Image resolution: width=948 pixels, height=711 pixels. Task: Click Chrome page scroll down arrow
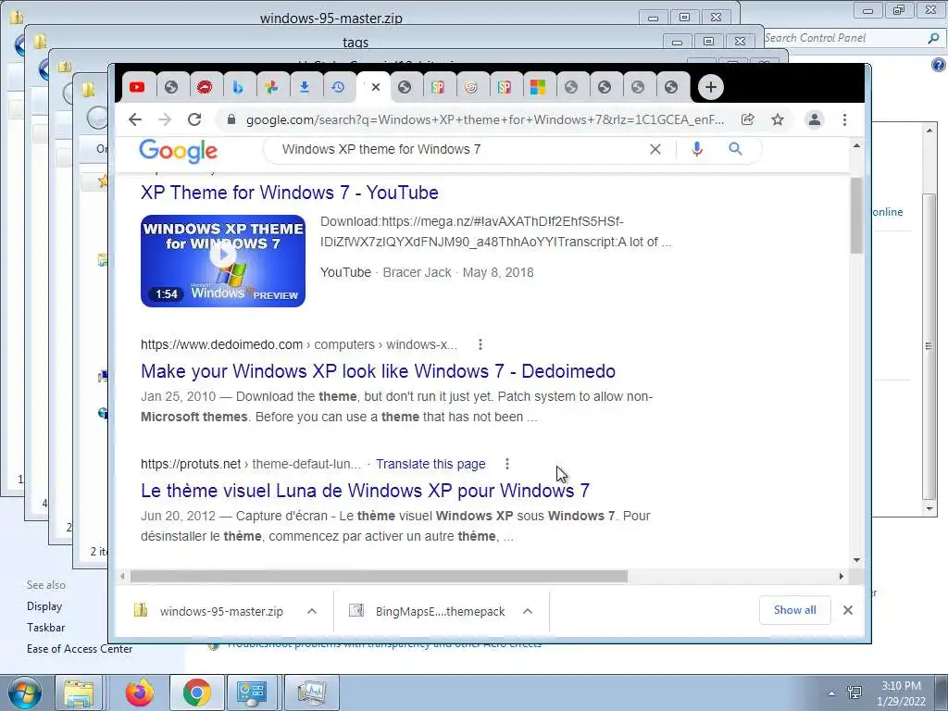click(856, 560)
